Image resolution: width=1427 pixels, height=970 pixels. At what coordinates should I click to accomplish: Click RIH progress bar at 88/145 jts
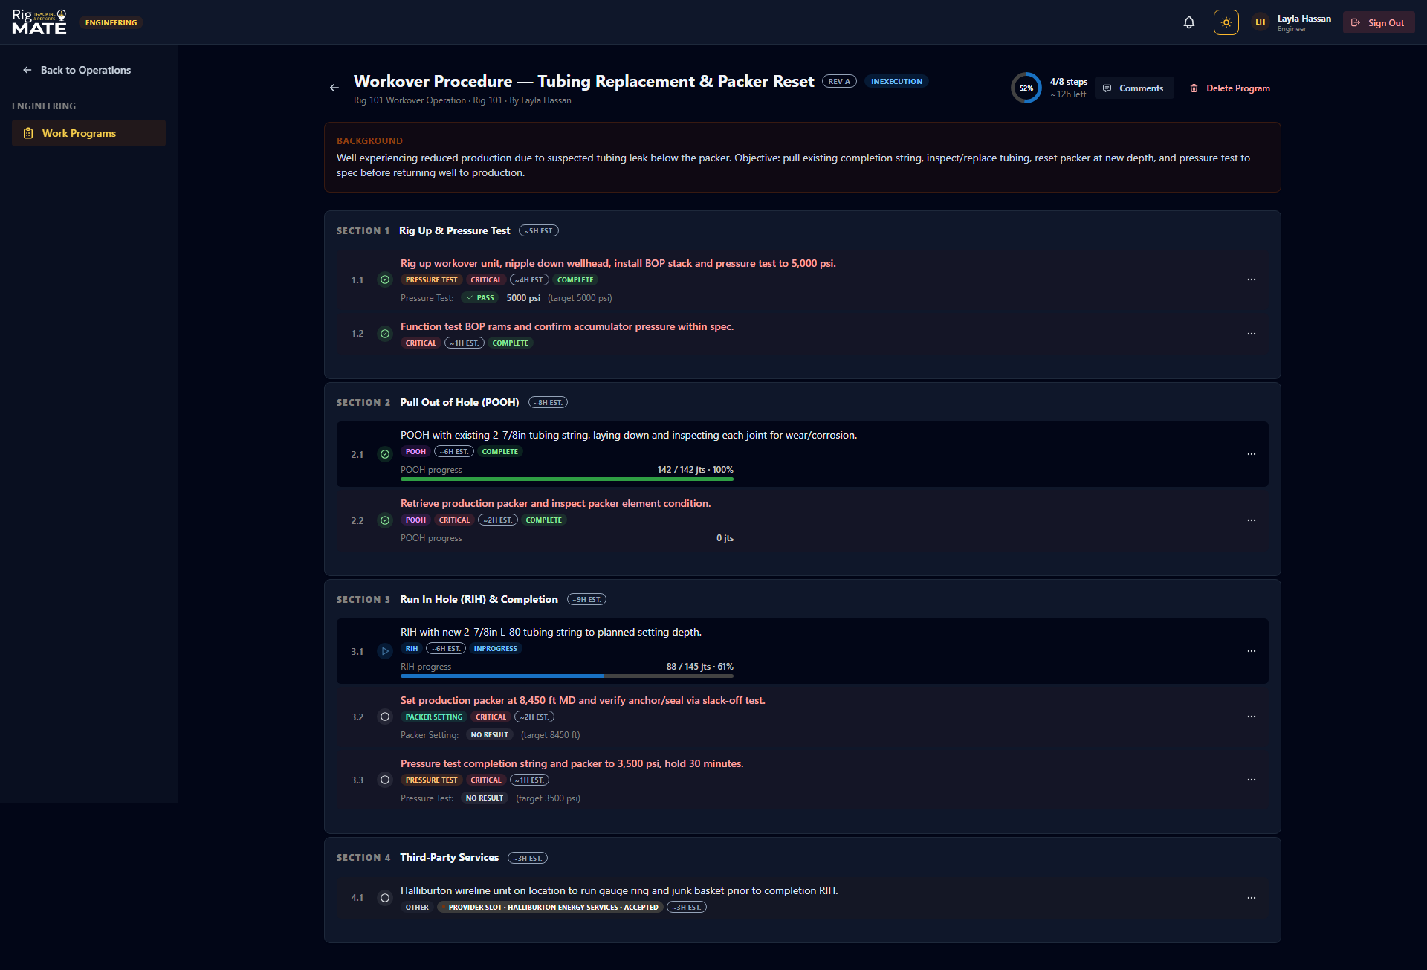(567, 676)
